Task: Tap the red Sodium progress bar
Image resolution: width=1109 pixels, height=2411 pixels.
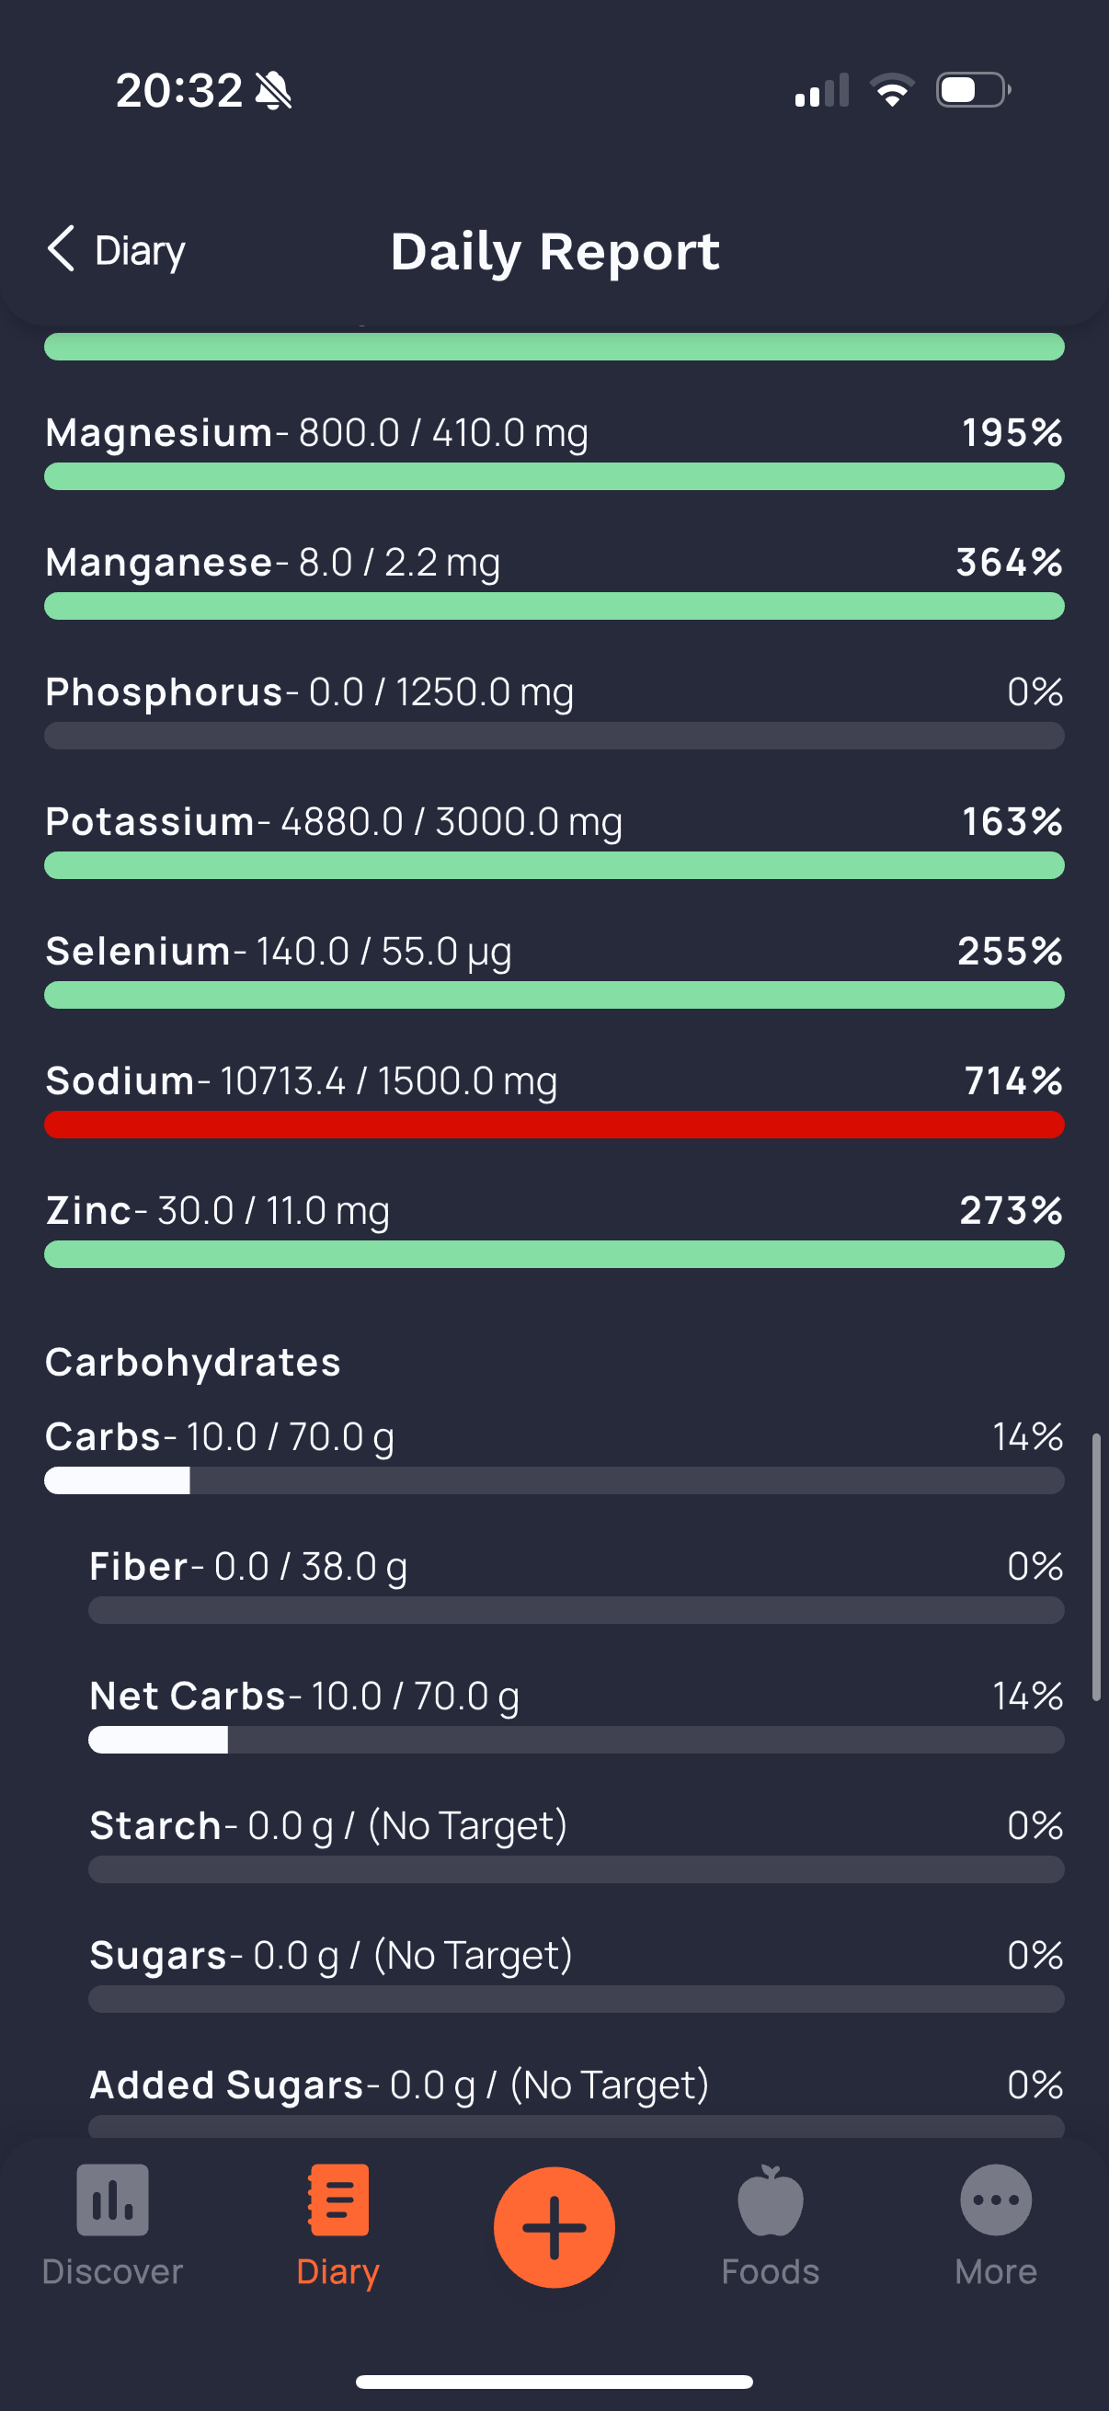Action: click(x=554, y=1124)
